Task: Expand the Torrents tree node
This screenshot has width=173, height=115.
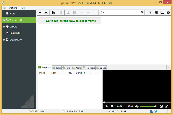Action: 4,20
